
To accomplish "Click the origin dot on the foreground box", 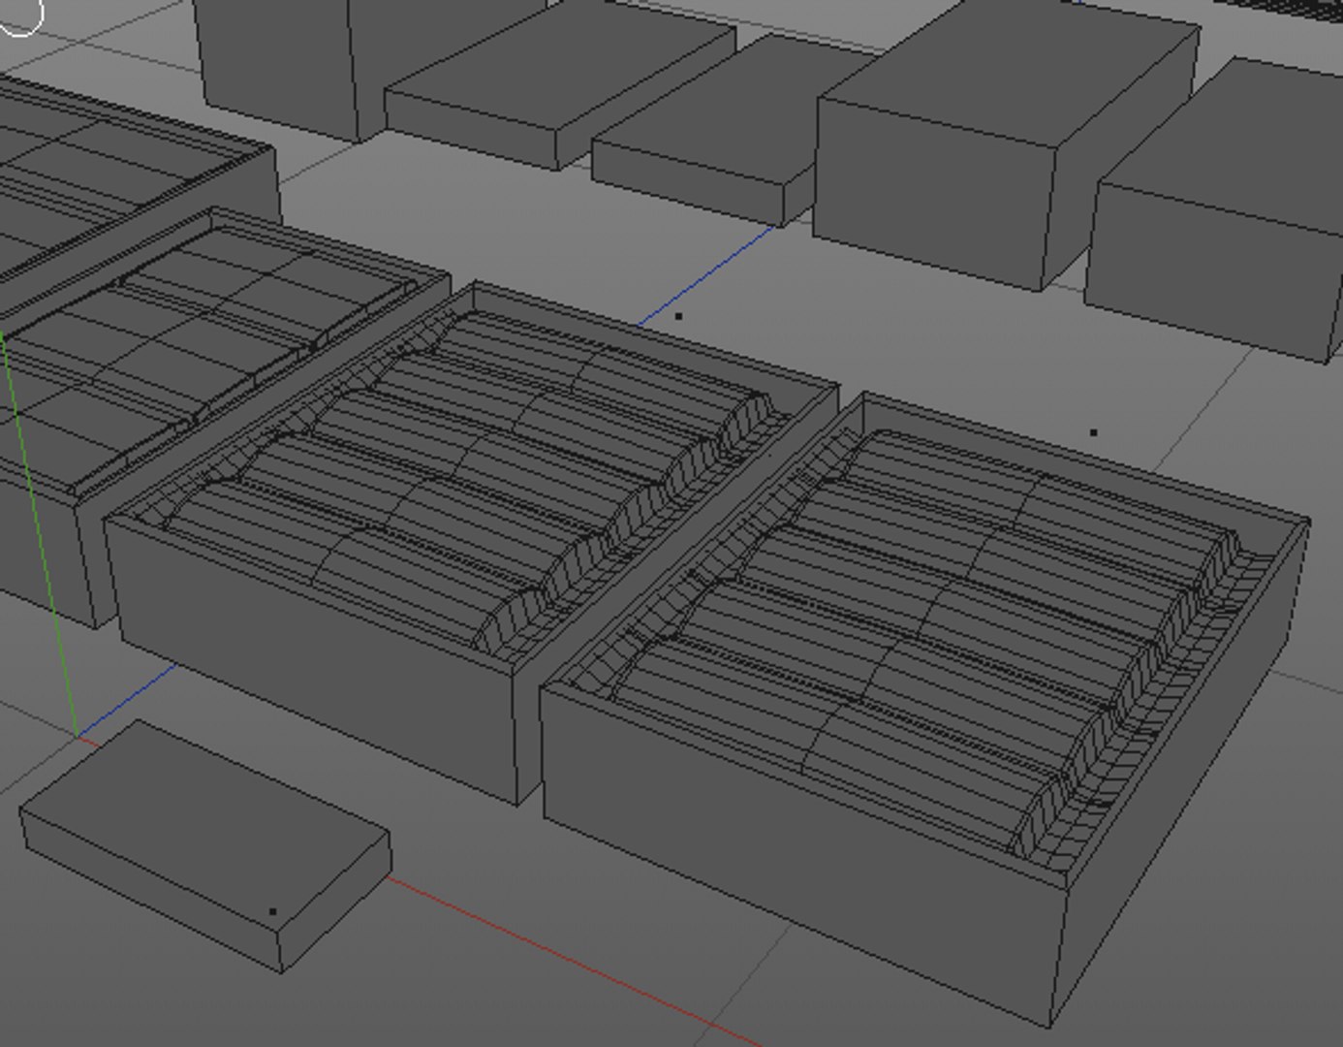I will pos(272,911).
